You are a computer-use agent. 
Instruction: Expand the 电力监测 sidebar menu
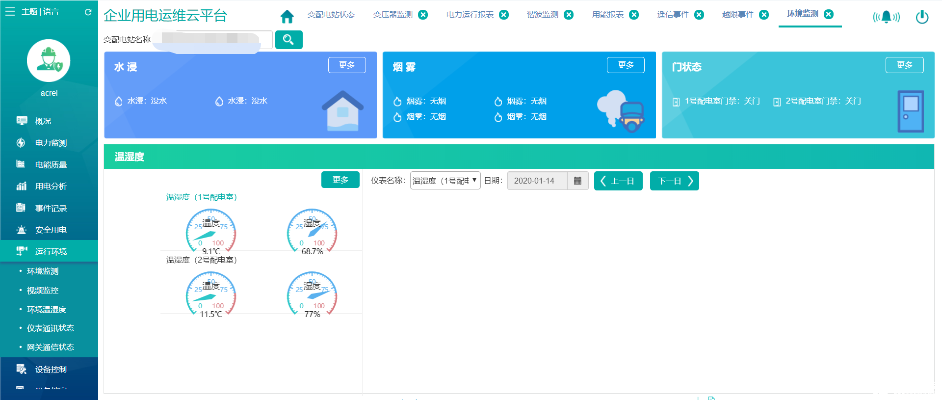click(49, 143)
